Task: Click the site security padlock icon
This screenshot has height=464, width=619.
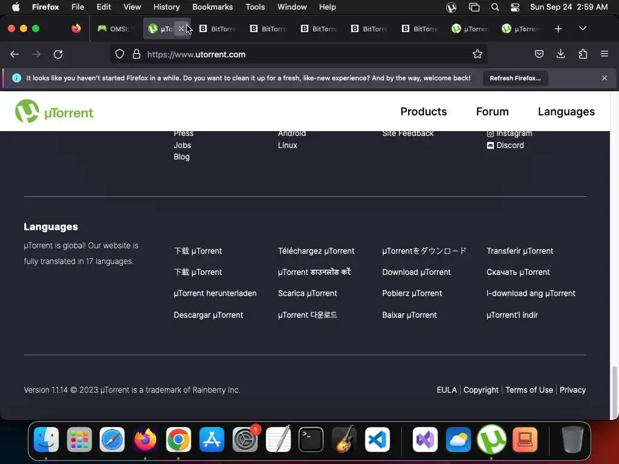Action: tap(137, 54)
